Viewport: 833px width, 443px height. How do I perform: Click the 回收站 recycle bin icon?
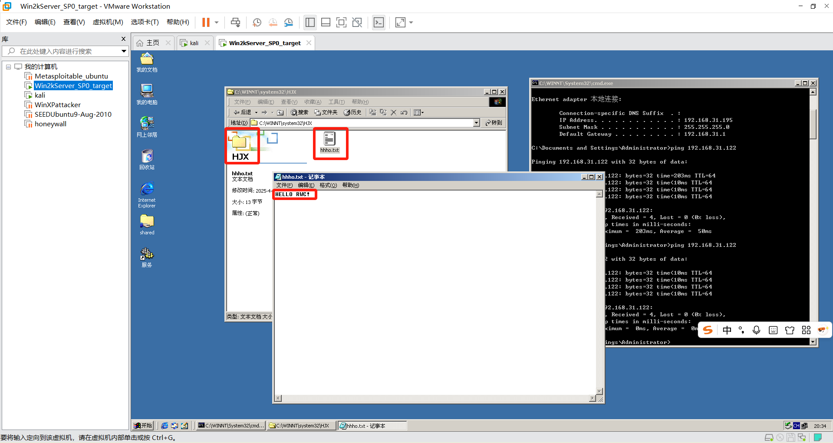point(147,159)
